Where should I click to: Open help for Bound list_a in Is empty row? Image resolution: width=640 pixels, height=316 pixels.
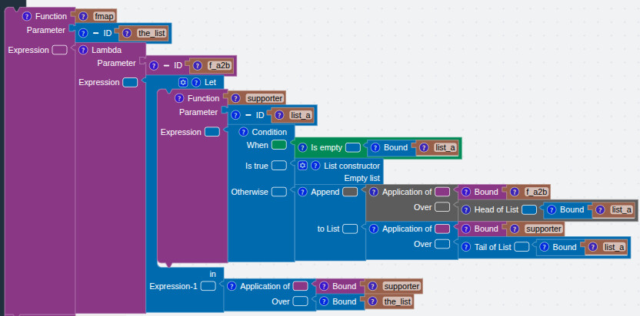click(375, 148)
